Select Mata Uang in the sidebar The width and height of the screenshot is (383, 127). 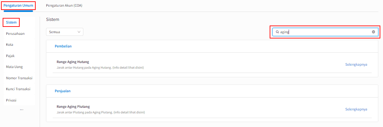[x=14, y=67]
